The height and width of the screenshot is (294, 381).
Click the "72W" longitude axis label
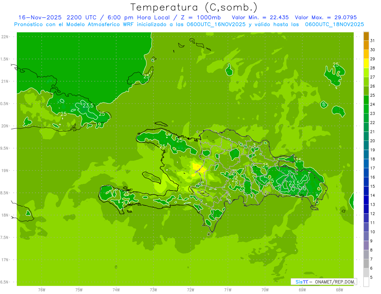(x=190, y=290)
